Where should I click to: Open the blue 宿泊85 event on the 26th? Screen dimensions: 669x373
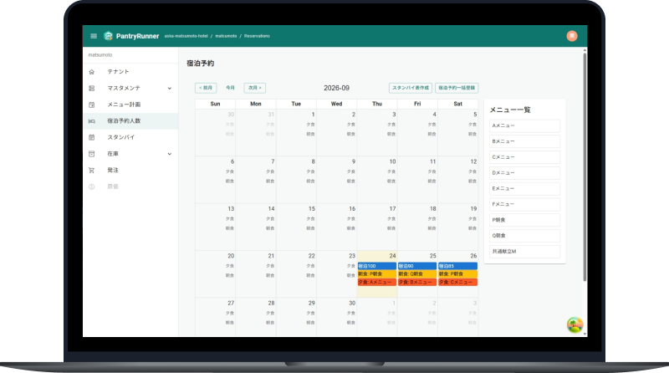457,266
